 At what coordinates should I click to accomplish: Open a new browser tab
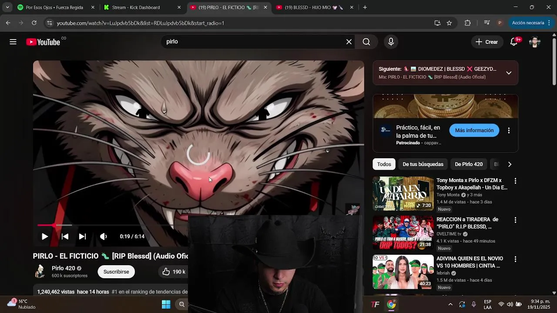coord(365,7)
